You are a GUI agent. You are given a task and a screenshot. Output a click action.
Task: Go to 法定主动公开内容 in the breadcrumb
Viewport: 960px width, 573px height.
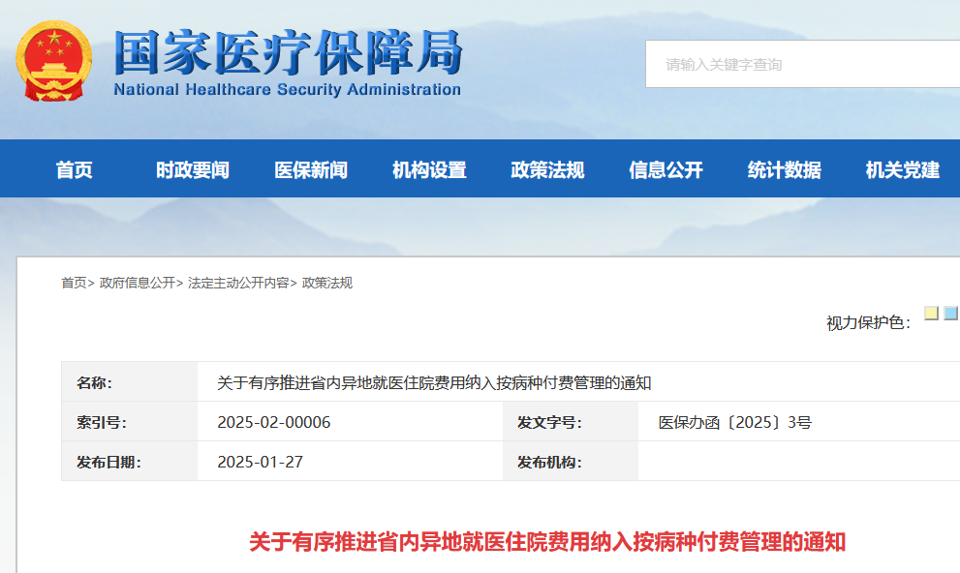tap(238, 283)
